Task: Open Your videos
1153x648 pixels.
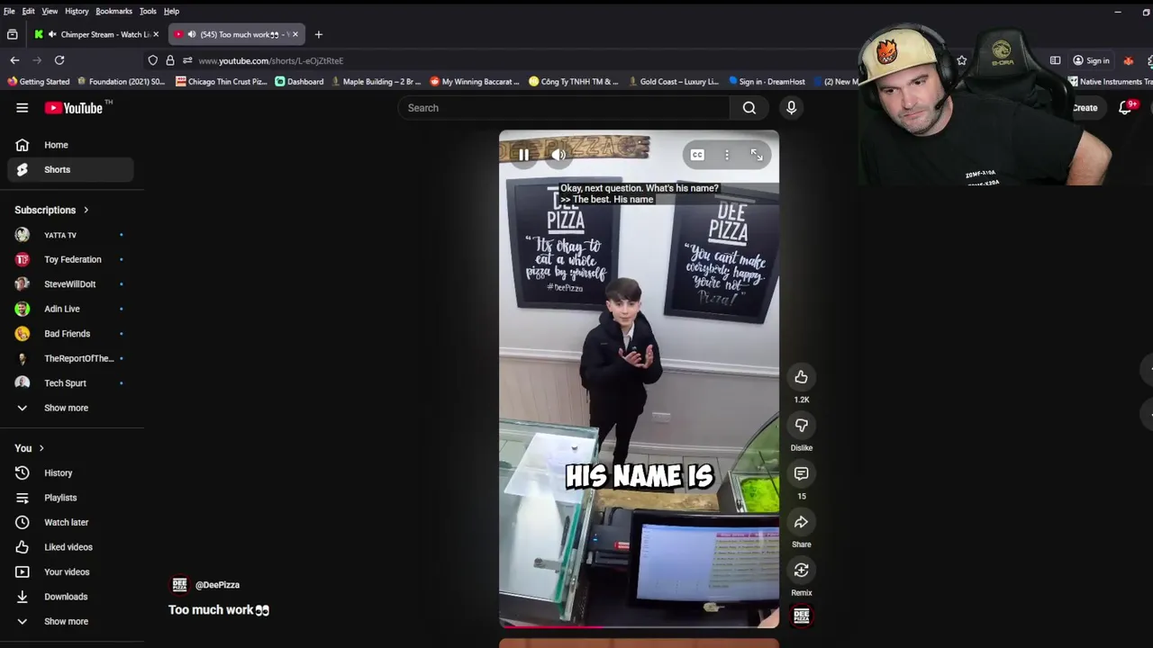Action: tap(70, 571)
